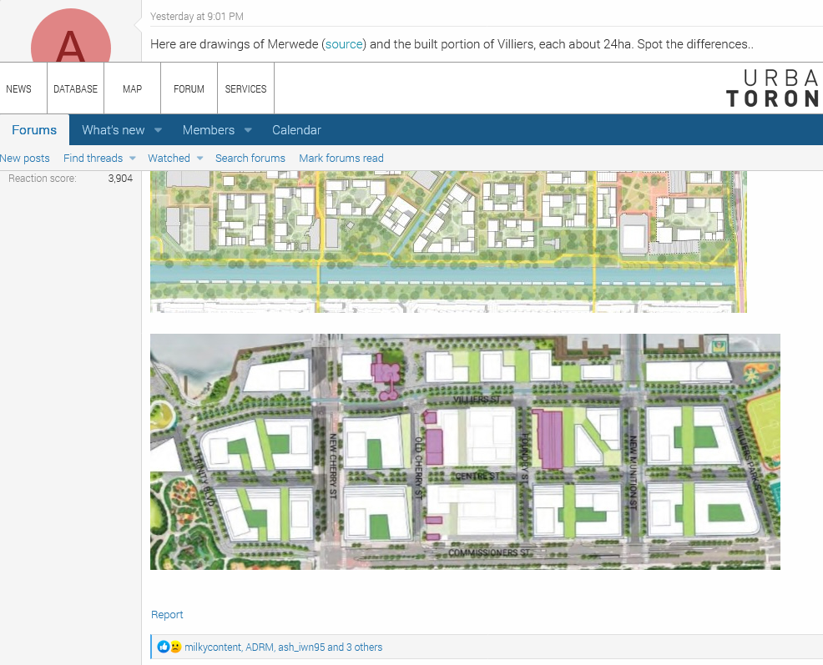Click the Report link under the post
This screenshot has width=823, height=665.
pos(167,615)
